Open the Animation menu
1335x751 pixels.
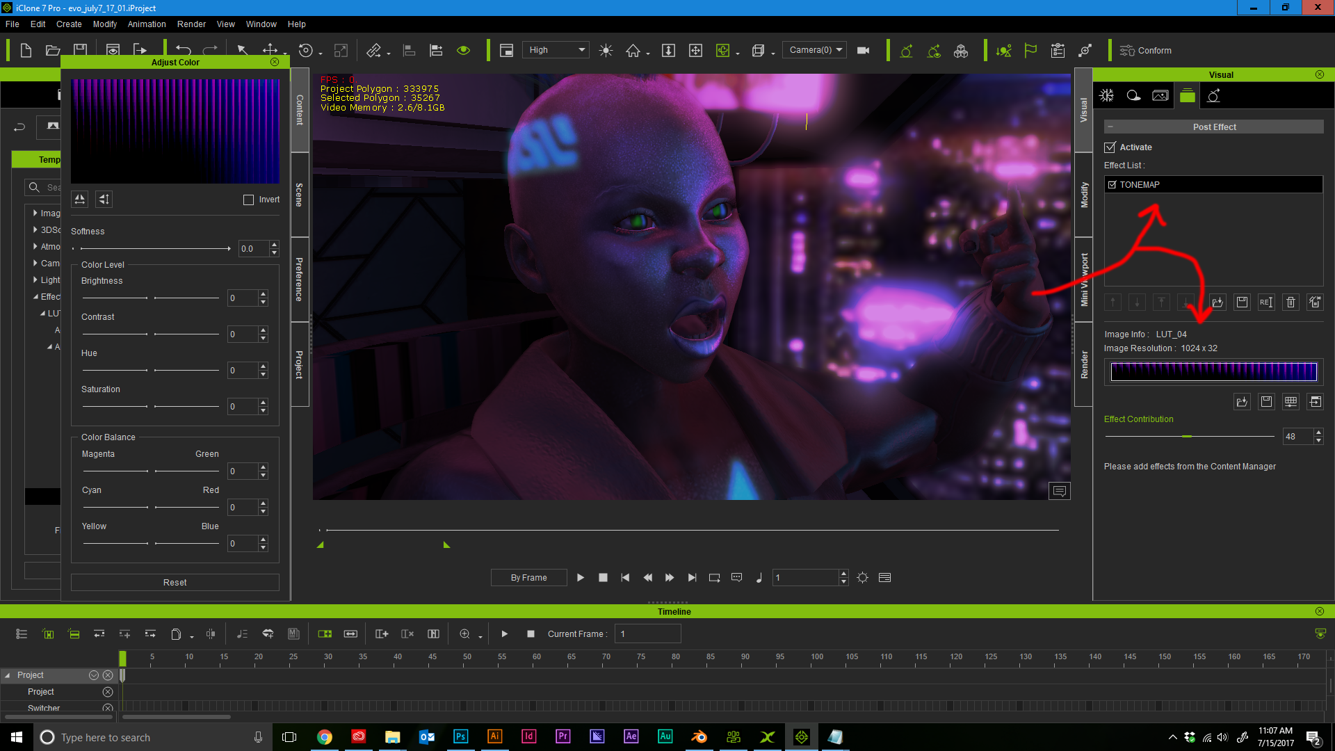click(147, 24)
